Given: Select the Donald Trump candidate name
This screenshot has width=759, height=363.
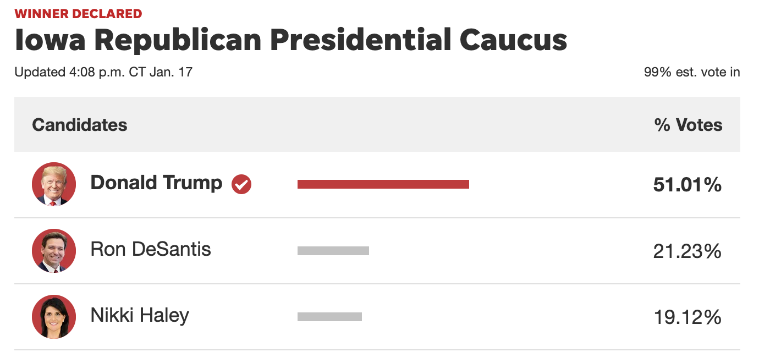Looking at the screenshot, I should (156, 183).
